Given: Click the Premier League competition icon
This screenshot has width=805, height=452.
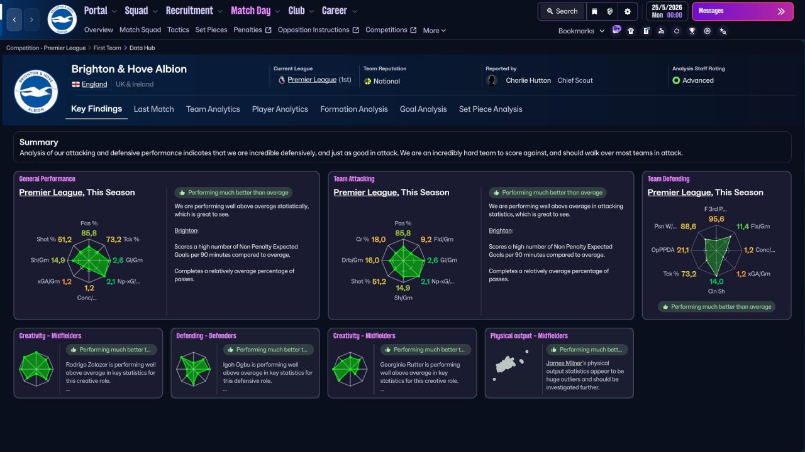Looking at the screenshot, I should [x=280, y=80].
